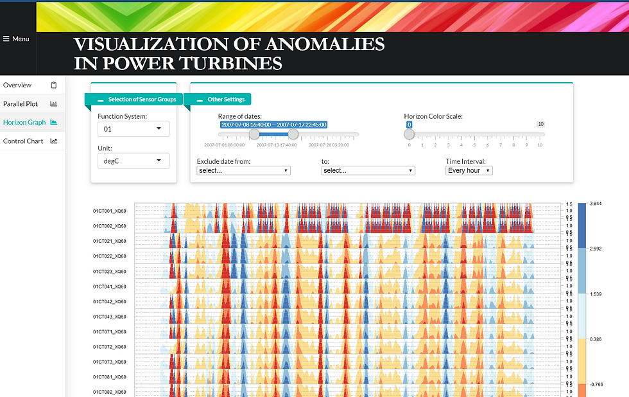Click the Control Chart line icon
Screen dimensions: 629x397
(53, 141)
